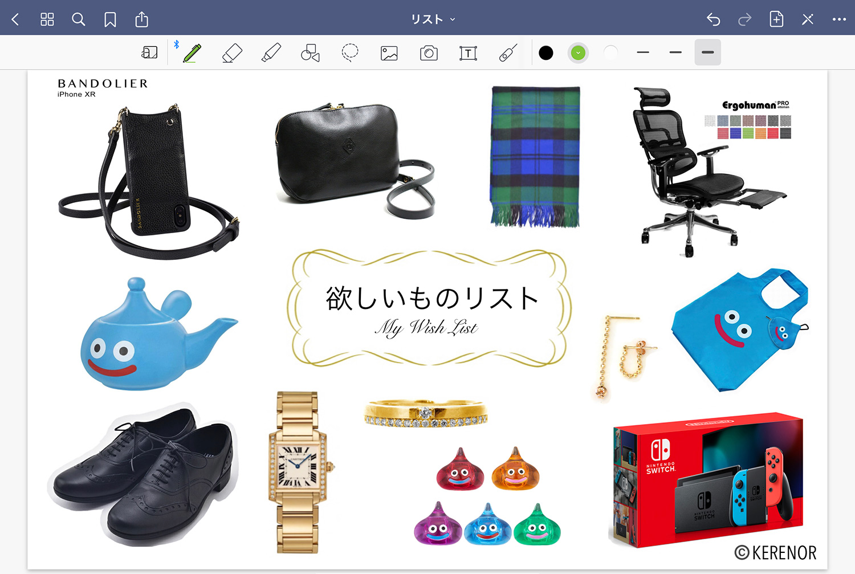The height and width of the screenshot is (574, 855).
Task: Tap the Bandolier iPhone XR case image
Action: coord(149,181)
